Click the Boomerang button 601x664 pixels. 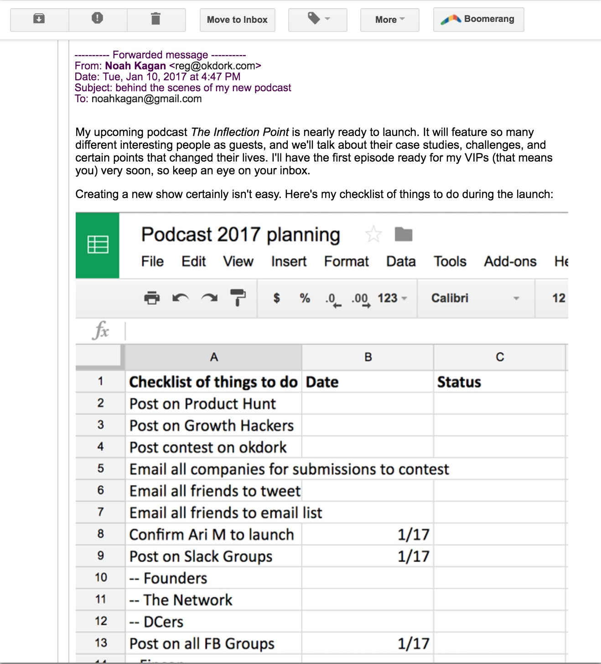point(478,20)
